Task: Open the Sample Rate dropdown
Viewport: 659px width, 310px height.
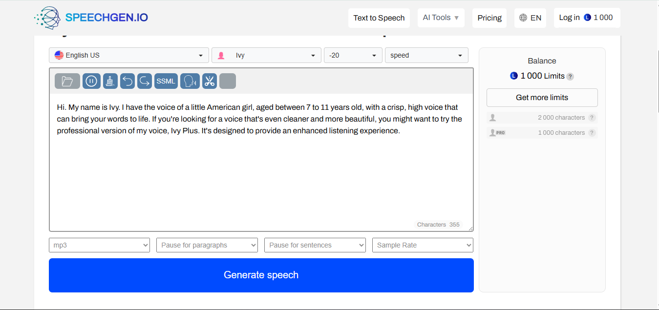Action: [x=422, y=245]
